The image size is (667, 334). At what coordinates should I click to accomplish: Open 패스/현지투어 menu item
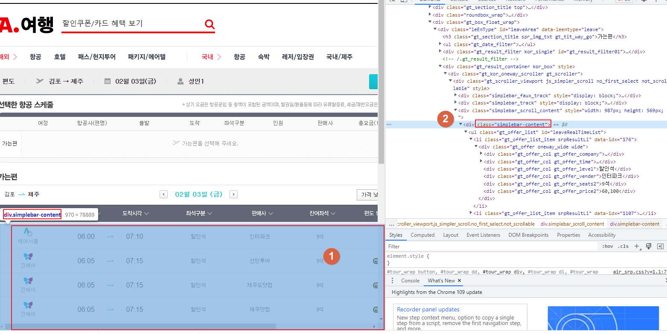pyautogui.click(x=96, y=57)
